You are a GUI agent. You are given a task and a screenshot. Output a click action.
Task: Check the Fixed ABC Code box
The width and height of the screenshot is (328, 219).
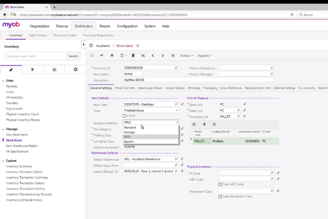[x=220, y=185]
